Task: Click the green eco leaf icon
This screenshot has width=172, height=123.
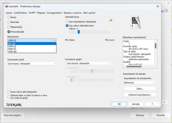Action: 111,20
